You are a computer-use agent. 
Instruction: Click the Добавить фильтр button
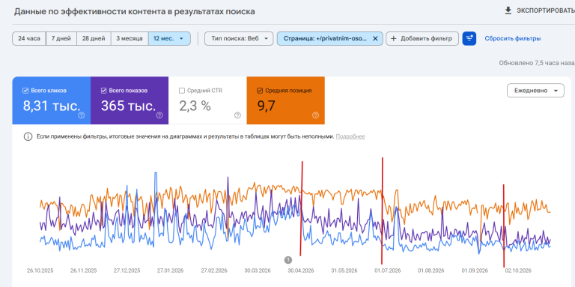422,38
